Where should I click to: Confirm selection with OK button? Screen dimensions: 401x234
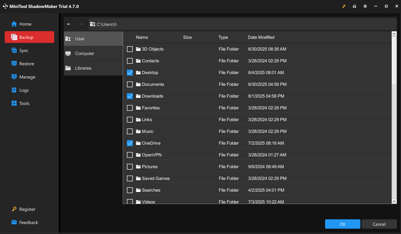click(342, 224)
